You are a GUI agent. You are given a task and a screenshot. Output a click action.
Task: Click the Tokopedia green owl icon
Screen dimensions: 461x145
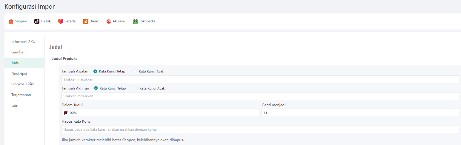point(135,21)
